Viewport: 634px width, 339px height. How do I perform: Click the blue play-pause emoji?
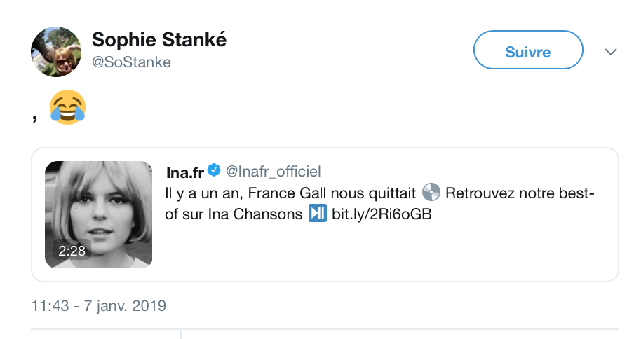pos(318,213)
